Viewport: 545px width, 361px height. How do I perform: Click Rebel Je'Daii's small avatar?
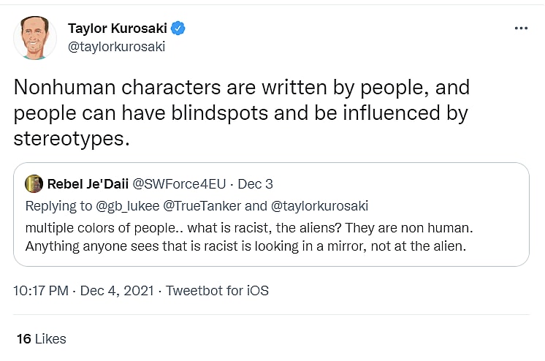tap(34, 183)
